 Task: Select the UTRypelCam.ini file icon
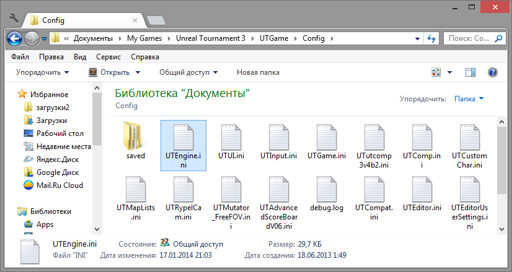point(183,189)
